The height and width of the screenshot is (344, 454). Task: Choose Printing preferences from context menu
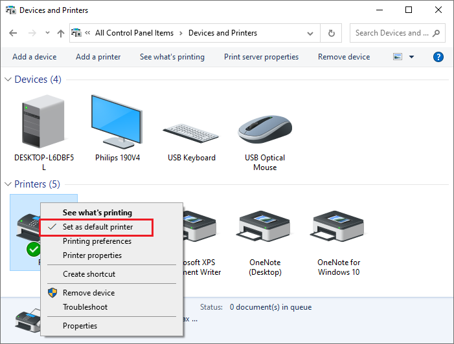(x=96, y=241)
